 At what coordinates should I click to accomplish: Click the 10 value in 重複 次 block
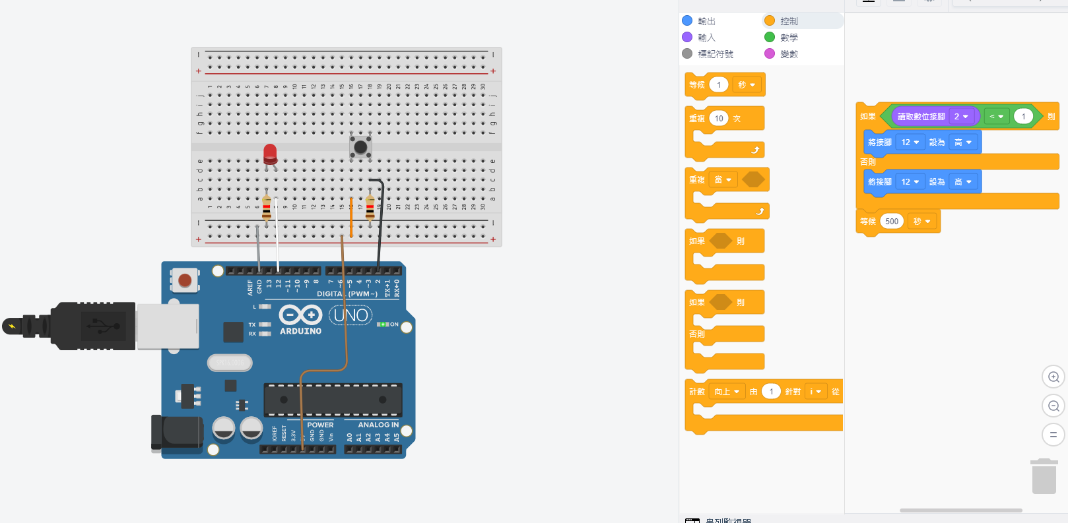(719, 119)
